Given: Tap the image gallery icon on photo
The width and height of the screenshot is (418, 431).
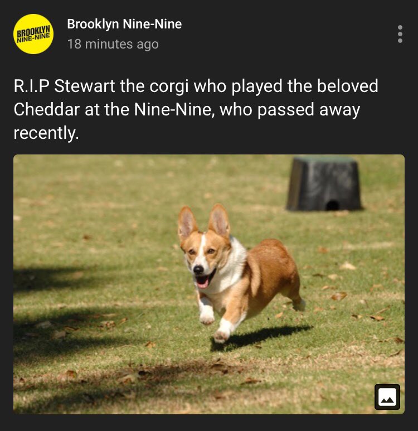Looking at the screenshot, I should point(387,397).
